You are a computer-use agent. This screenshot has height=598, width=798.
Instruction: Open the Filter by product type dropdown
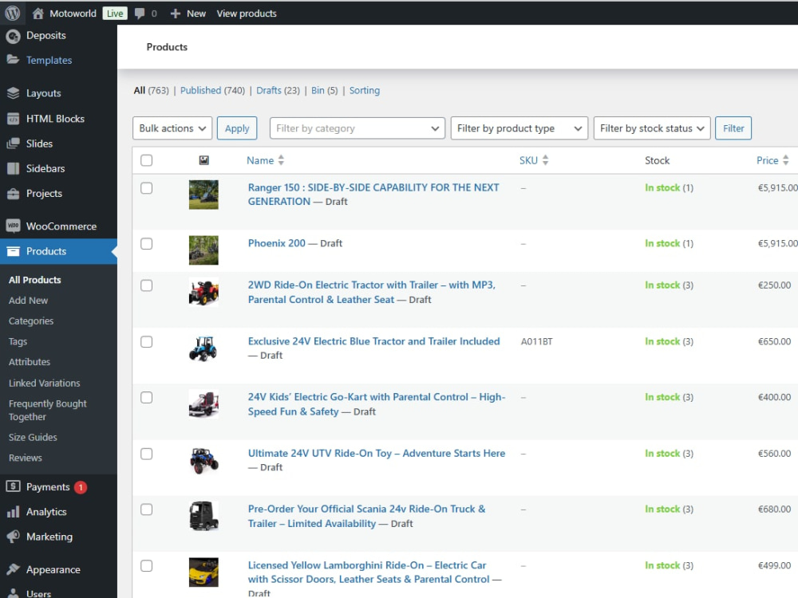(519, 128)
